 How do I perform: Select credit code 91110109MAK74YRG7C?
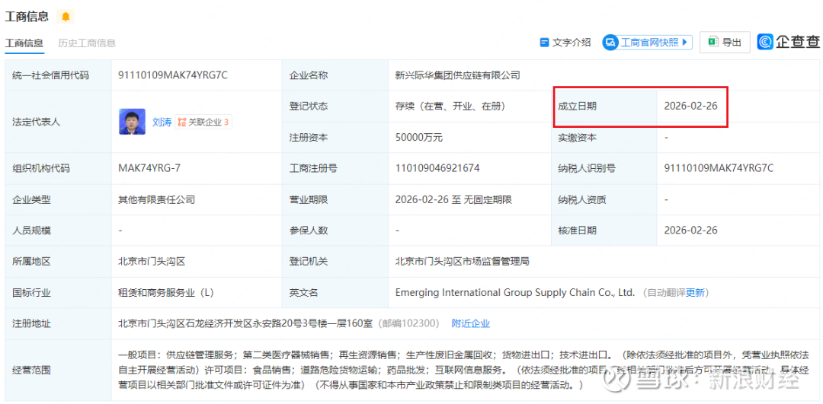point(173,75)
